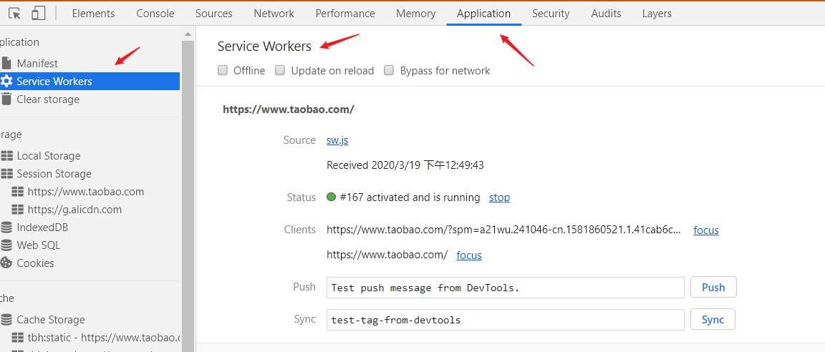The height and width of the screenshot is (352, 825).
Task: Open Manifest via its document icon
Action: [x=6, y=64]
